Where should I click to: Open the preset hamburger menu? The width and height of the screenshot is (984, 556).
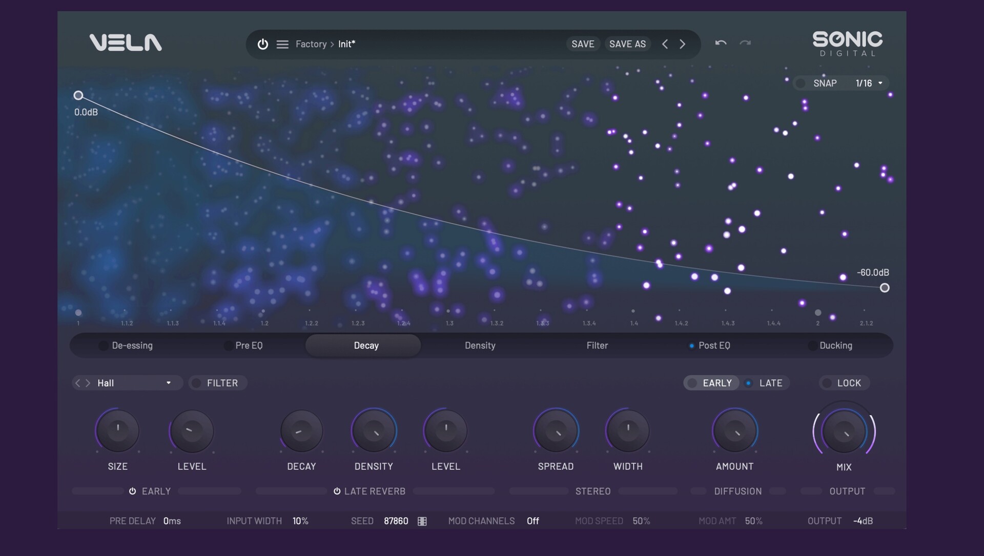[282, 45]
